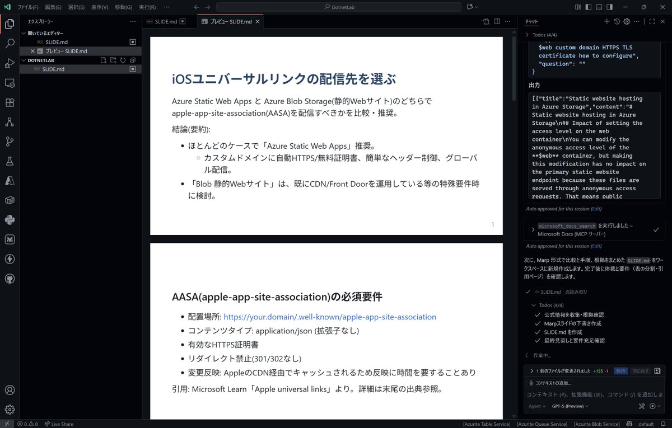Focus the chat message input field
This screenshot has height=428, width=672.
[x=594, y=394]
